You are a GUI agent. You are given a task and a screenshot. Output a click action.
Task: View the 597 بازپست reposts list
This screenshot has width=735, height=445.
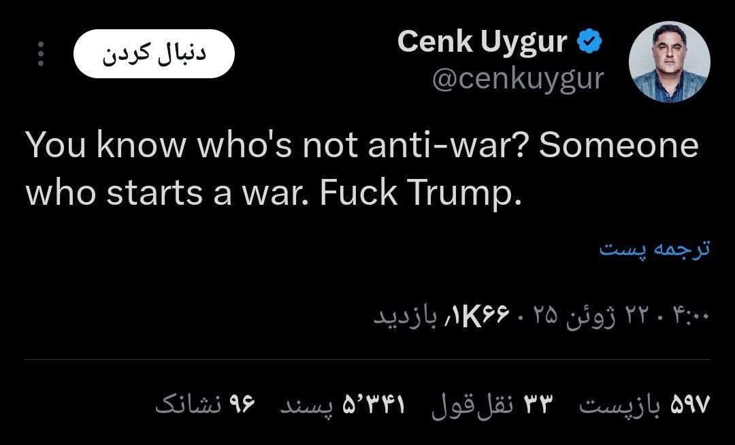pos(644,406)
